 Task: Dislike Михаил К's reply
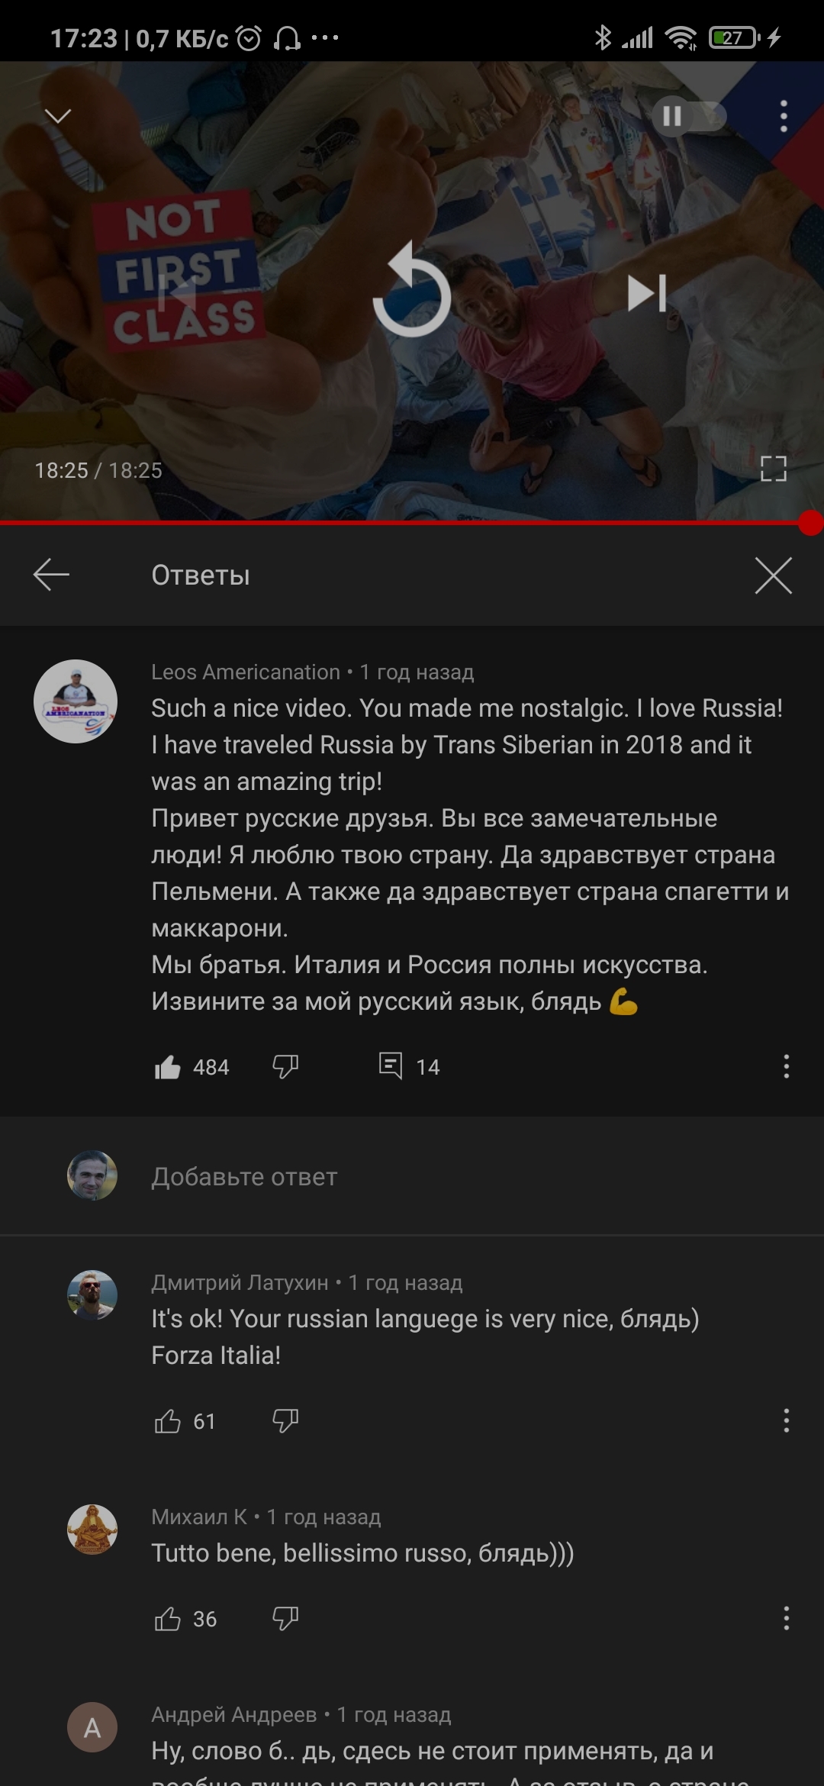pyautogui.click(x=285, y=1618)
